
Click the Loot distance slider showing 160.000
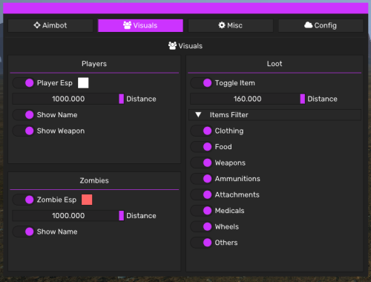coord(248,99)
